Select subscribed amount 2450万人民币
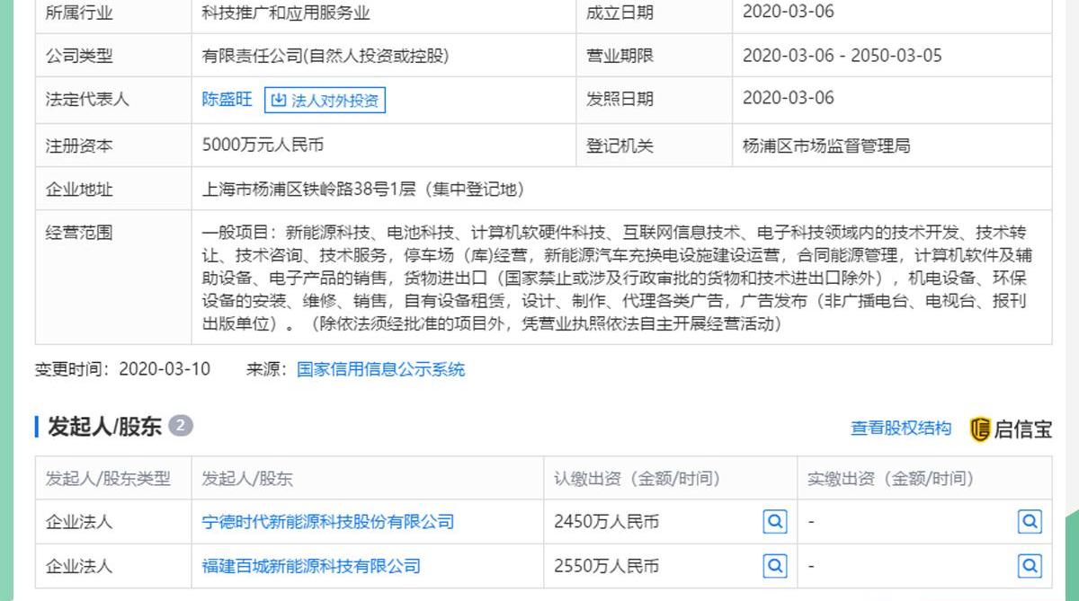This screenshot has width=1079, height=601. (x=607, y=522)
